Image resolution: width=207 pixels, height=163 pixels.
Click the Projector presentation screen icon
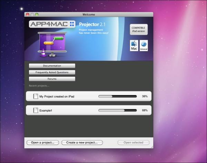52,44
